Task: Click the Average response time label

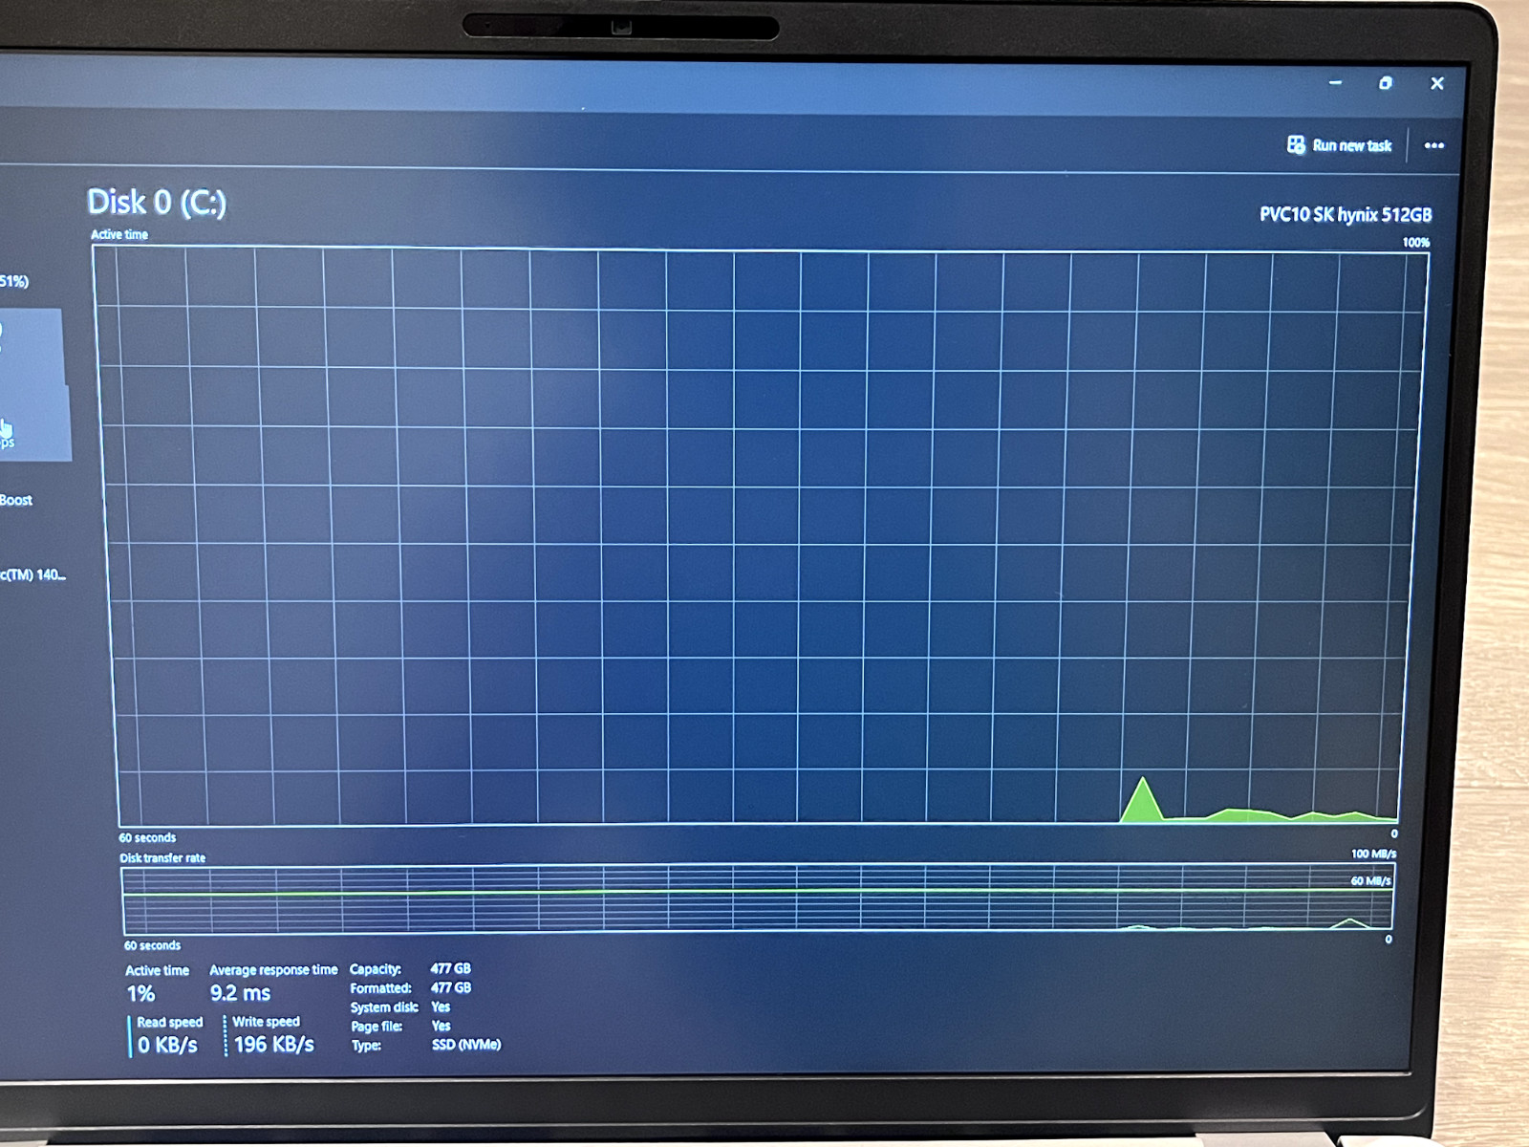Action: pos(273,969)
